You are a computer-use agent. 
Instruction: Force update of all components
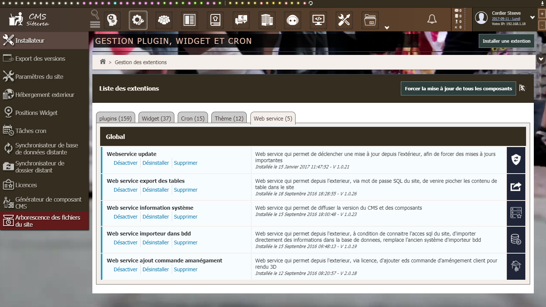pos(458,88)
